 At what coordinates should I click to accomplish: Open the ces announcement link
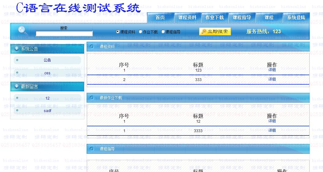pos(47,73)
